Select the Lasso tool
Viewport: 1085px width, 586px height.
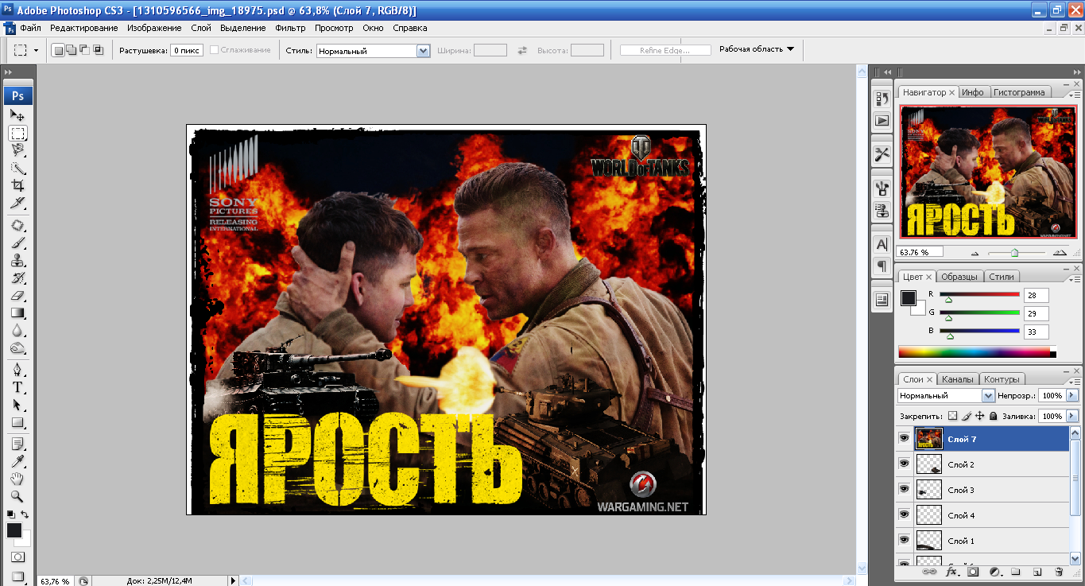click(17, 150)
